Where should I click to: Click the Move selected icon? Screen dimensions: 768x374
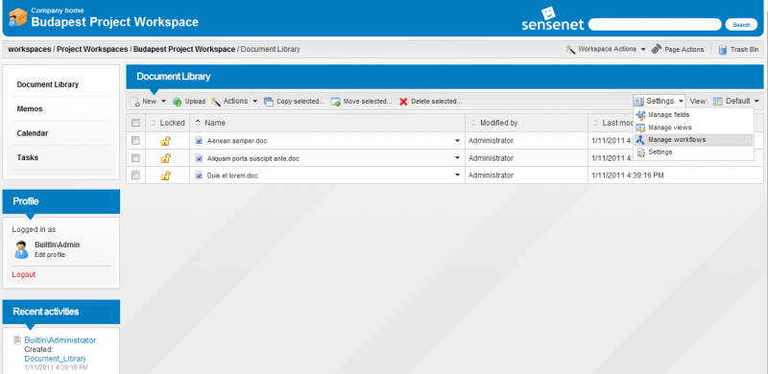point(335,102)
